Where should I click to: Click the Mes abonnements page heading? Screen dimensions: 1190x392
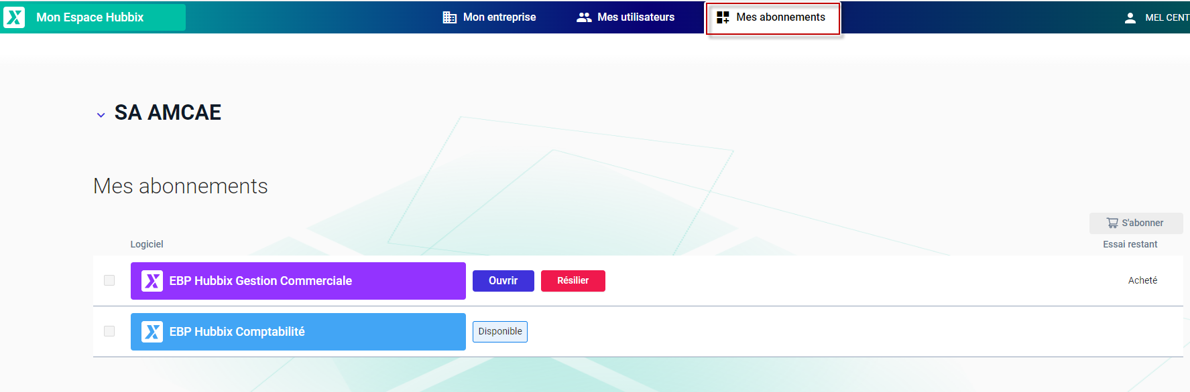pos(180,186)
